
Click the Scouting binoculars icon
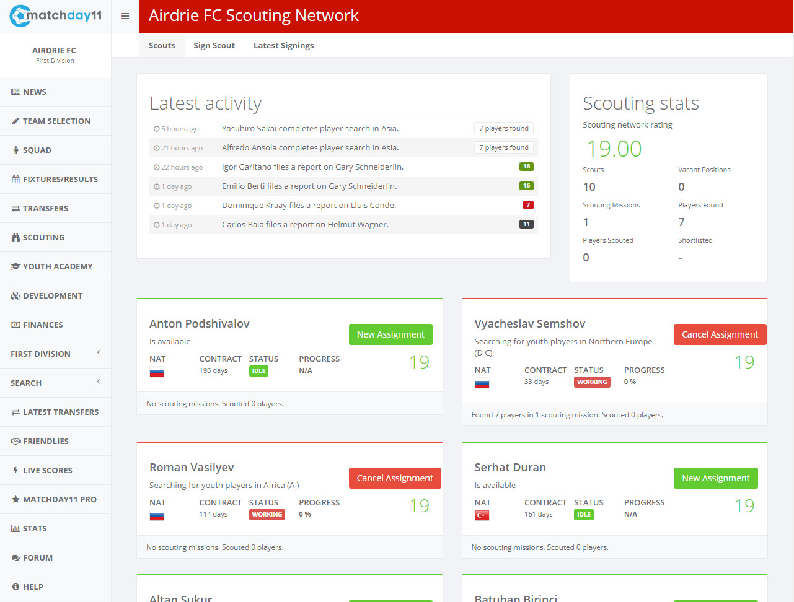pos(15,237)
